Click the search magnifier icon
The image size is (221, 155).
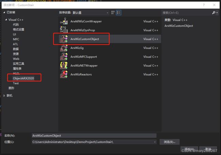(214, 13)
